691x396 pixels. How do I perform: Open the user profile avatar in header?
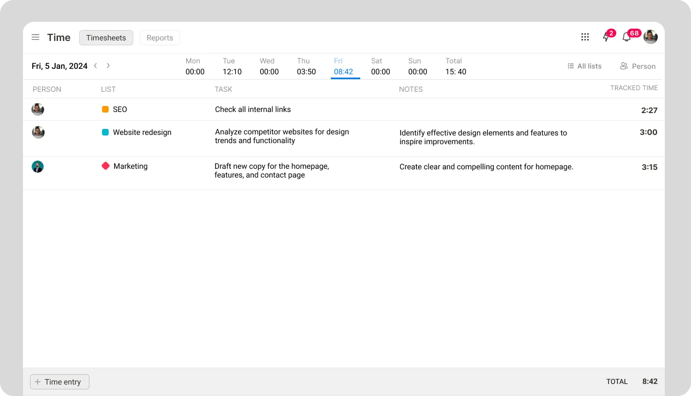click(650, 37)
